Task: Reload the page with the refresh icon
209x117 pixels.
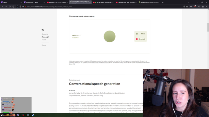Action: pos(10,6)
